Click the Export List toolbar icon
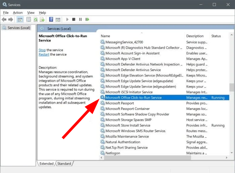Screen dimensions: 235x173 click(42, 19)
